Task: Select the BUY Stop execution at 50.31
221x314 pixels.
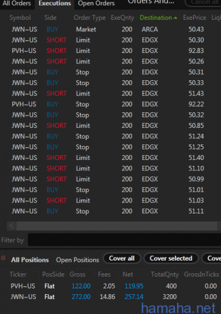Action: (110, 72)
